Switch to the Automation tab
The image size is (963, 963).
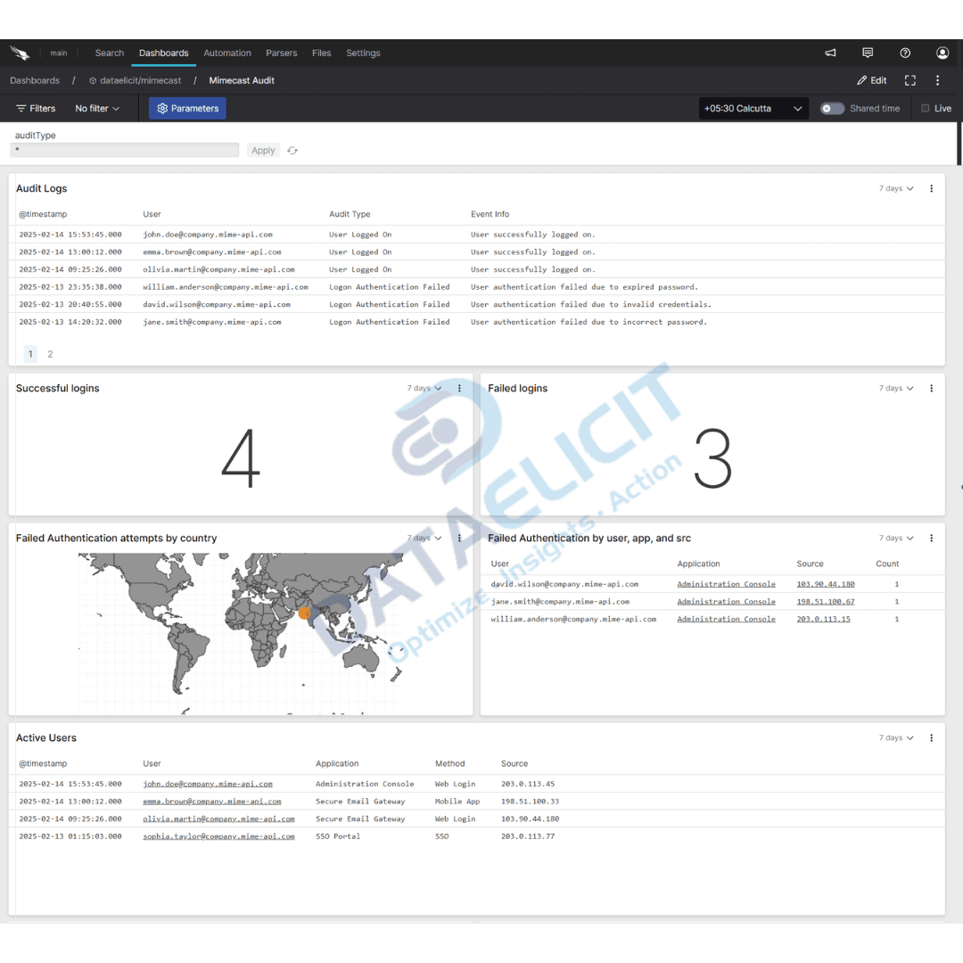coord(227,53)
